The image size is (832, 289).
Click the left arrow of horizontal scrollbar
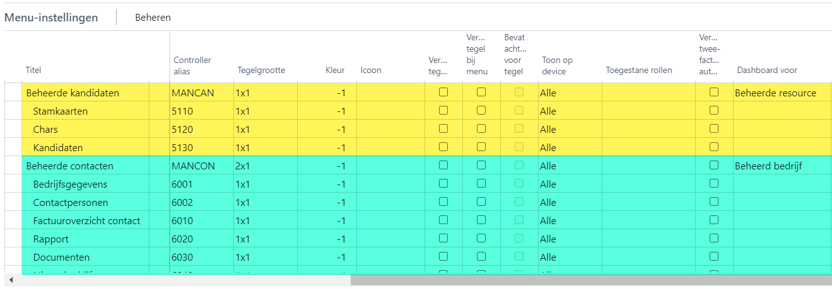click(x=11, y=280)
